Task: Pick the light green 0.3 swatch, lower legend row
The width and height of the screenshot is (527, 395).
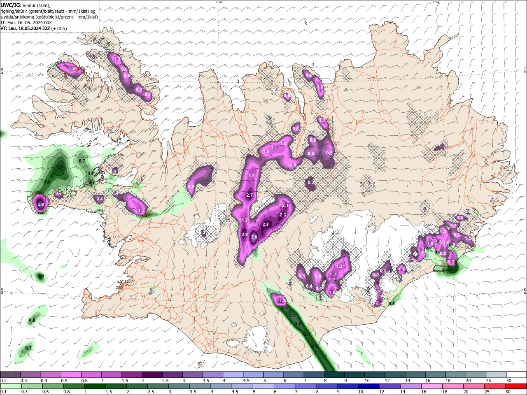Action: tap(32, 386)
